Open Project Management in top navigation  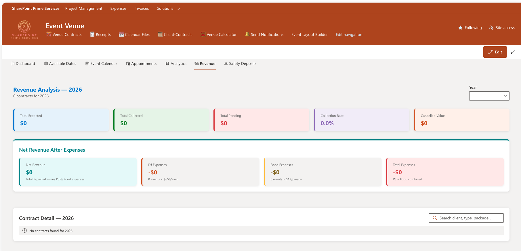pyautogui.click(x=84, y=8)
